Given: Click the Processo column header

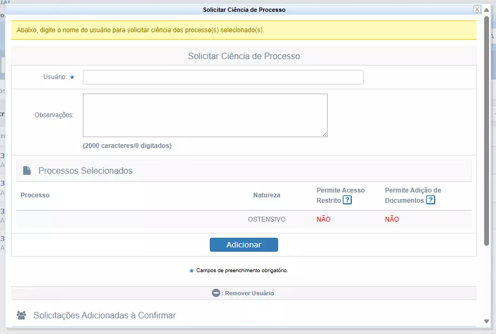Looking at the screenshot, I should point(35,195).
